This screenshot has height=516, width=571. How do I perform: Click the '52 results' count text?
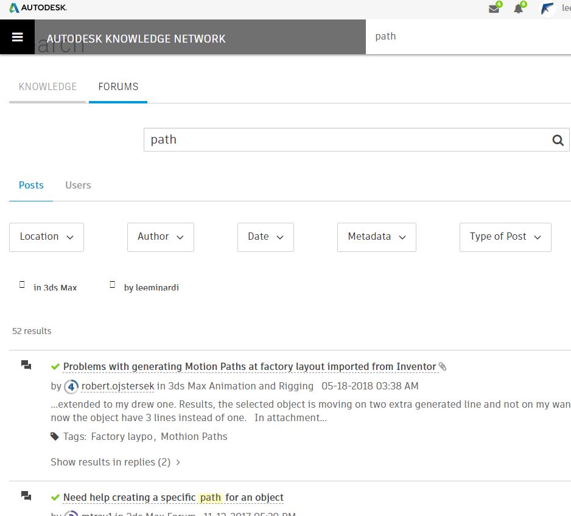tap(32, 331)
